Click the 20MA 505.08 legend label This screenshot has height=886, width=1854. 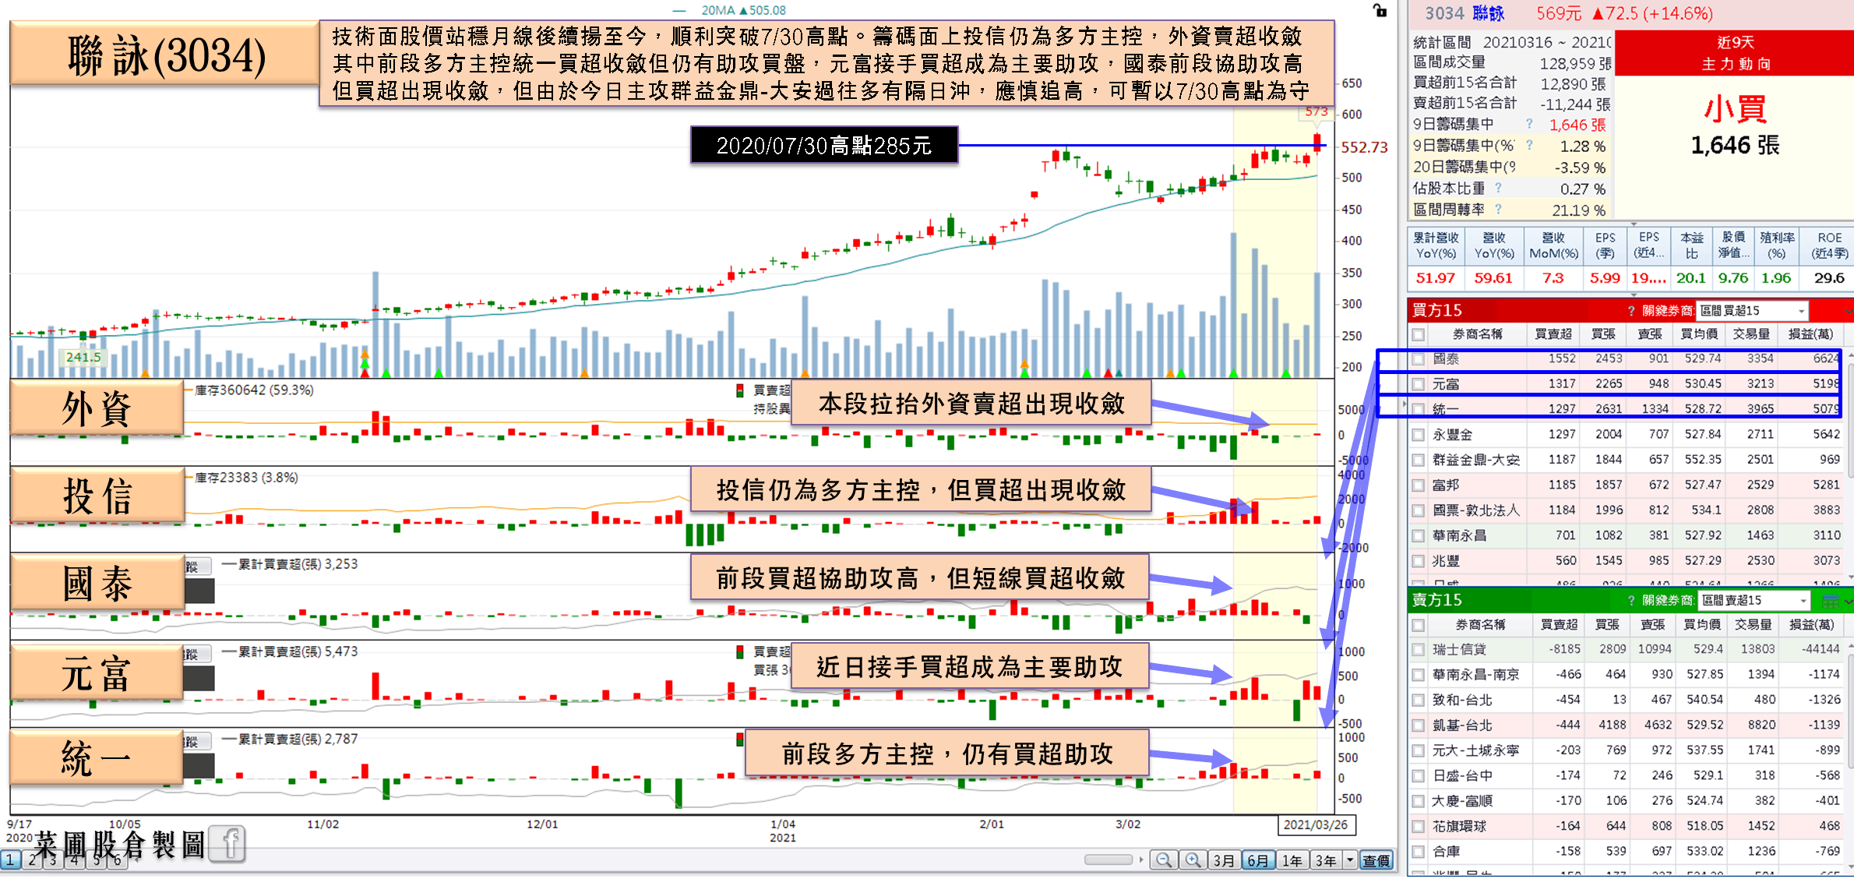pos(743,10)
